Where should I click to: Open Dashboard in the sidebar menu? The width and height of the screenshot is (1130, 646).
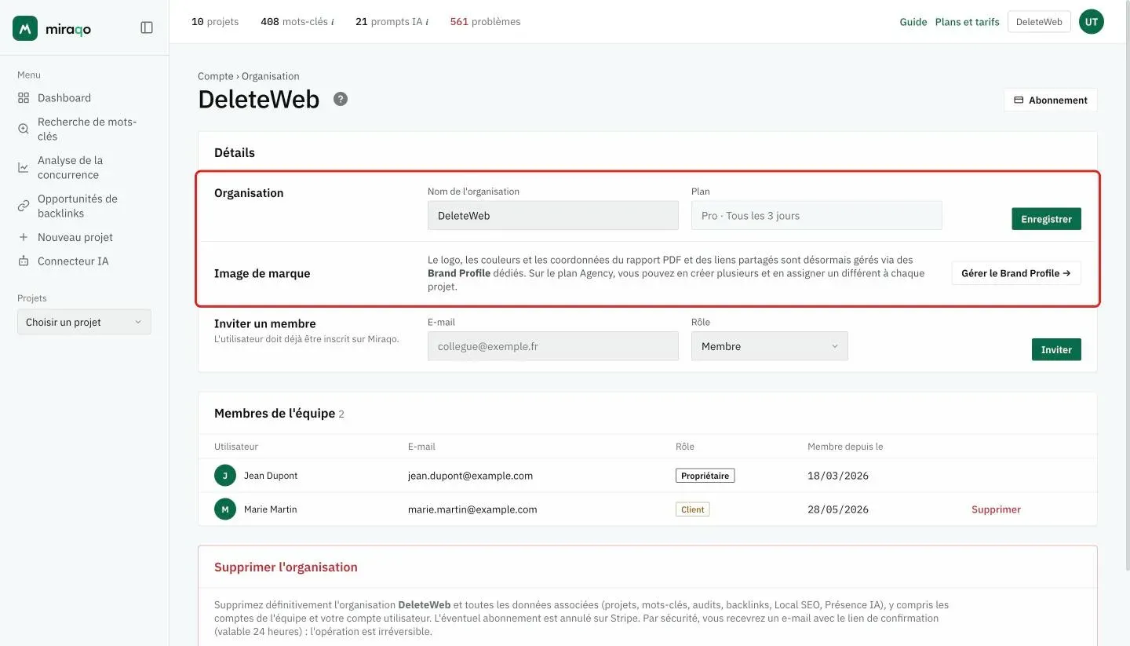point(64,98)
